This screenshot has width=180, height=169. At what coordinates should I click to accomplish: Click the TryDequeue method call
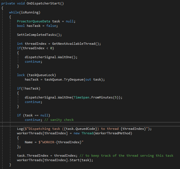(73, 79)
